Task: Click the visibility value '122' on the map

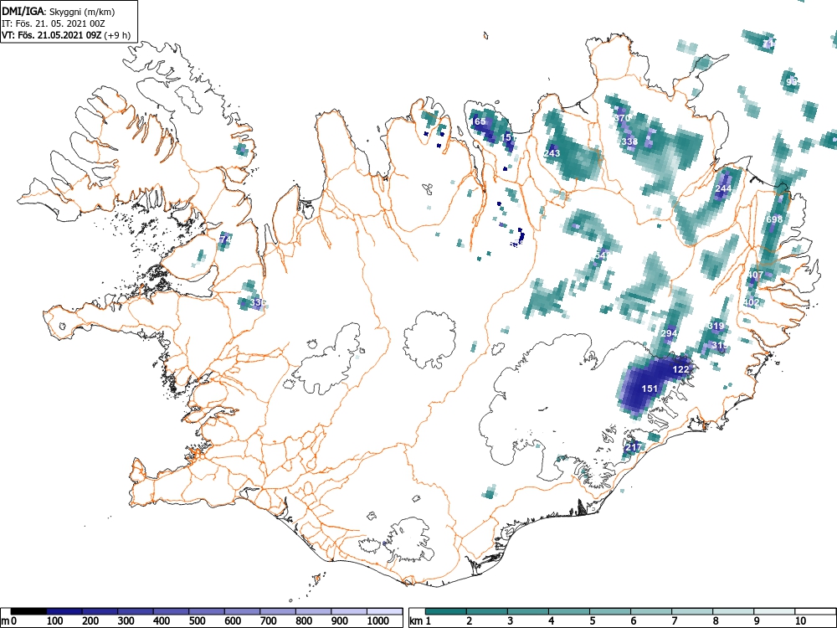Action: (680, 369)
